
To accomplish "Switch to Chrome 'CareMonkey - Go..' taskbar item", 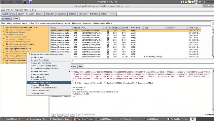I will tap(36, 119).
